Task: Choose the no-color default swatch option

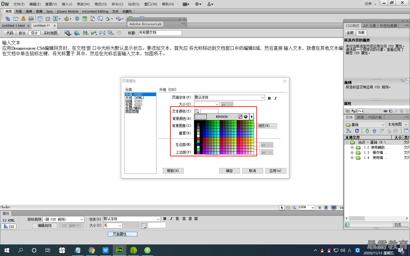Action: [240, 117]
